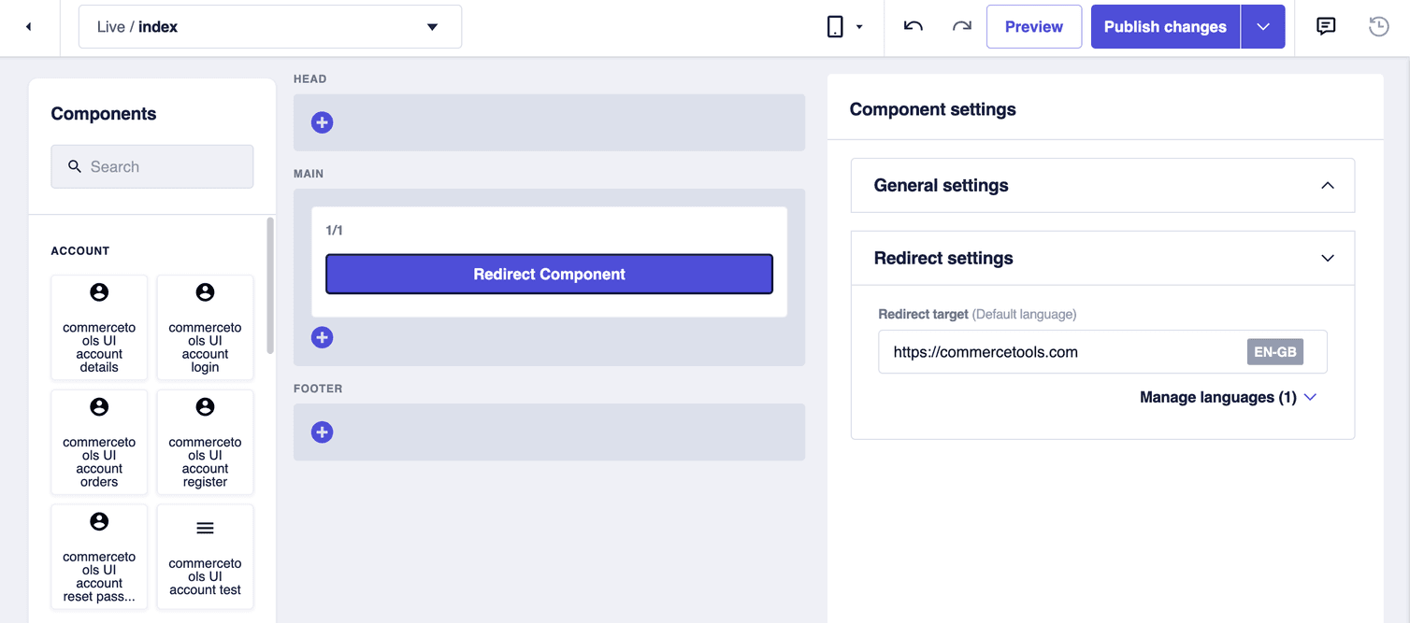Open the Live / index page dropdown
Image resolution: width=1410 pixels, height=623 pixels.
click(x=269, y=26)
